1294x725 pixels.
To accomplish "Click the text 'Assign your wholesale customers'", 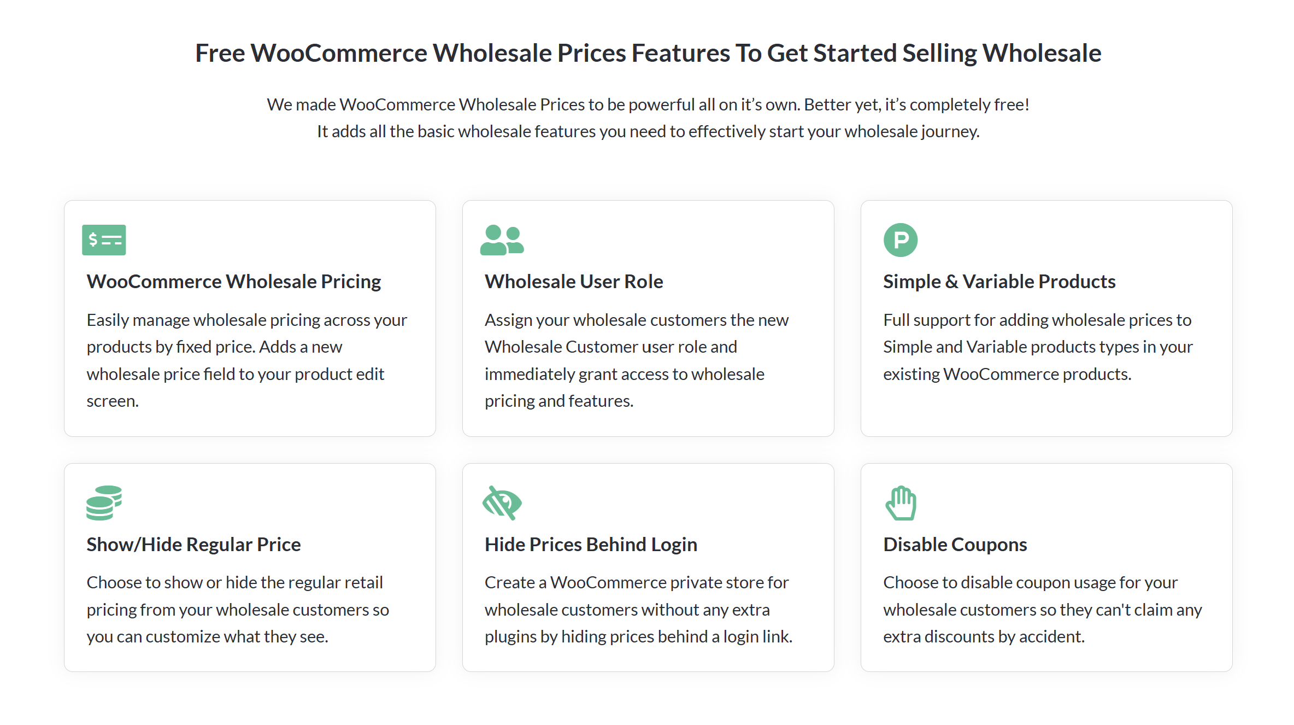I will 637,360.
